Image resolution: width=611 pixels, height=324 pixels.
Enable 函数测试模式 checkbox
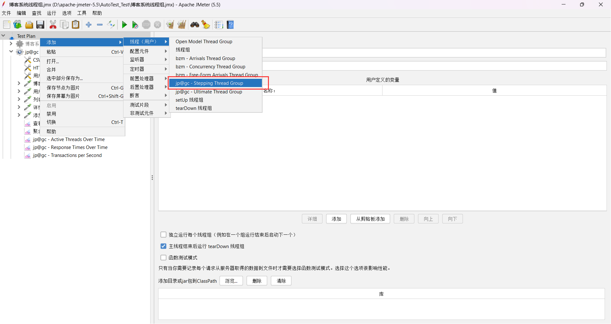point(164,258)
